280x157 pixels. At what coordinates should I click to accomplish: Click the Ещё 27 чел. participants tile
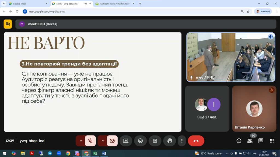pos(207,109)
